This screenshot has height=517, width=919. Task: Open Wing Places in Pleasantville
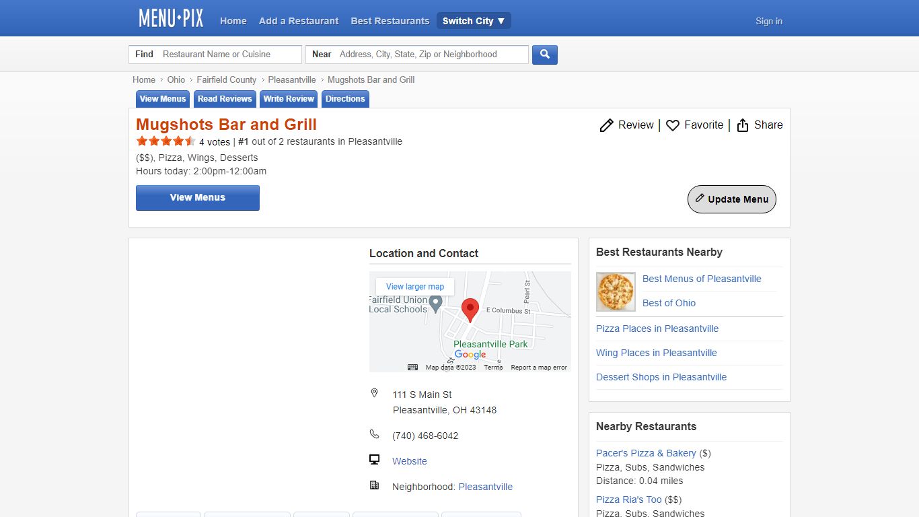(x=657, y=353)
